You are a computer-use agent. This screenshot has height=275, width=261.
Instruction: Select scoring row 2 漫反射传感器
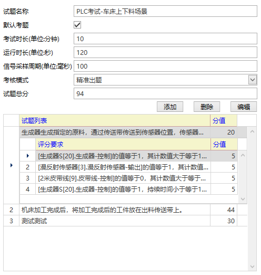pyautogui.click(x=129, y=167)
